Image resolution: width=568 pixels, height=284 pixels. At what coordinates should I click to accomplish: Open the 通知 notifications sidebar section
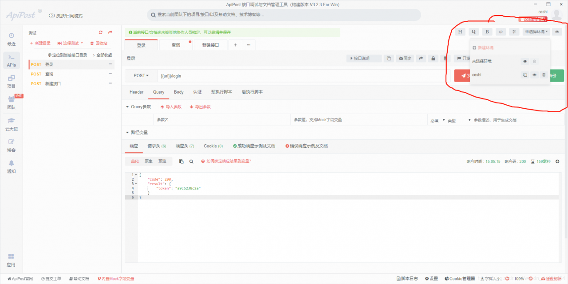(11, 167)
